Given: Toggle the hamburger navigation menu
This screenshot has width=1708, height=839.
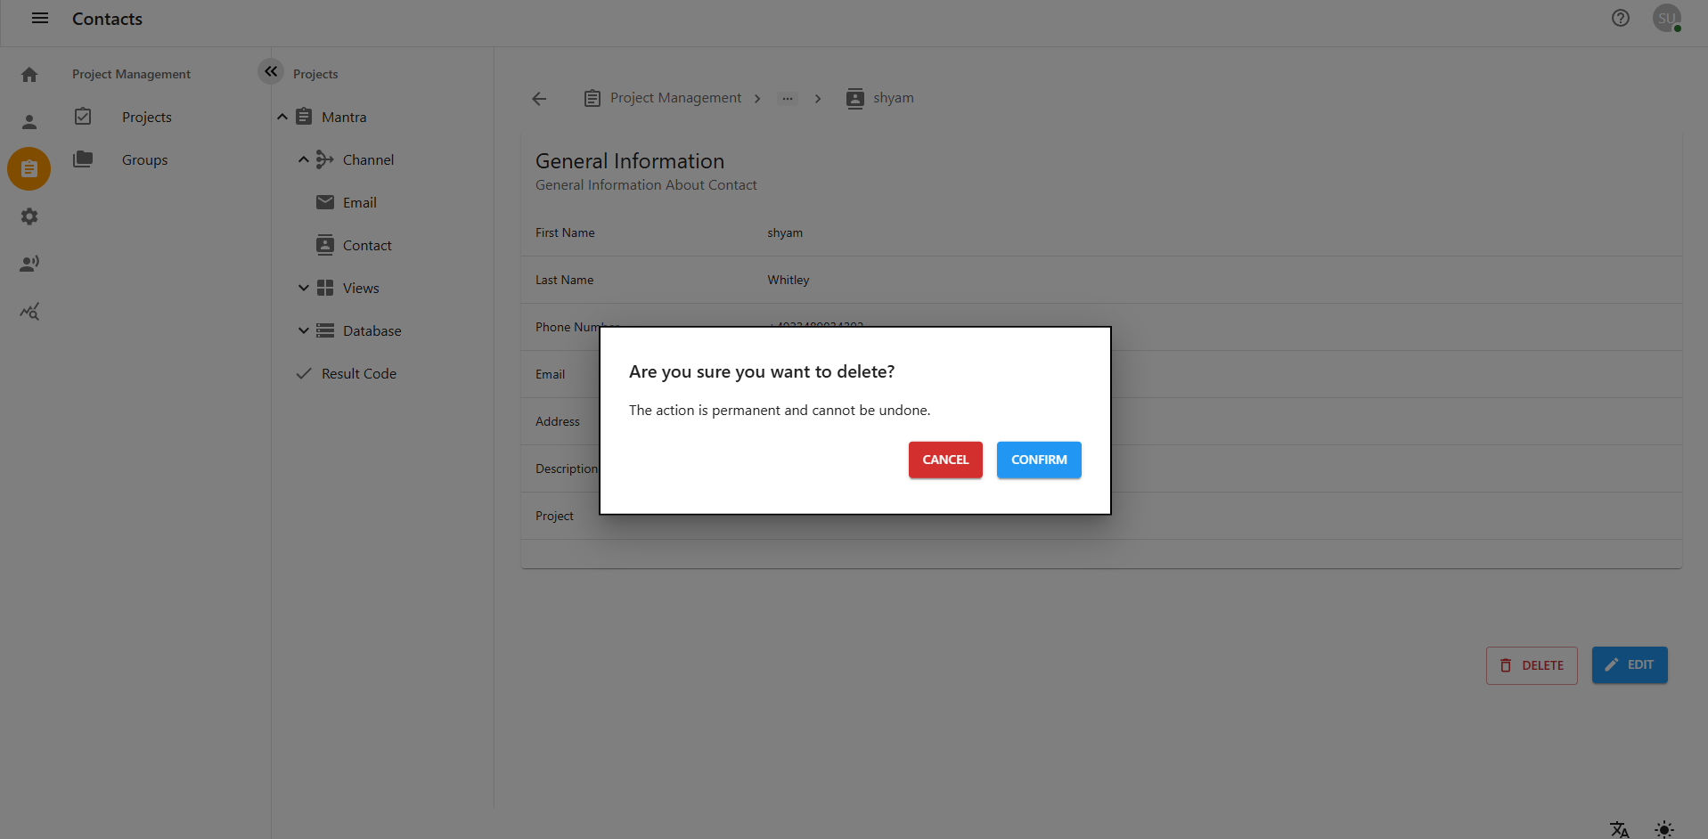Looking at the screenshot, I should pyautogui.click(x=39, y=18).
